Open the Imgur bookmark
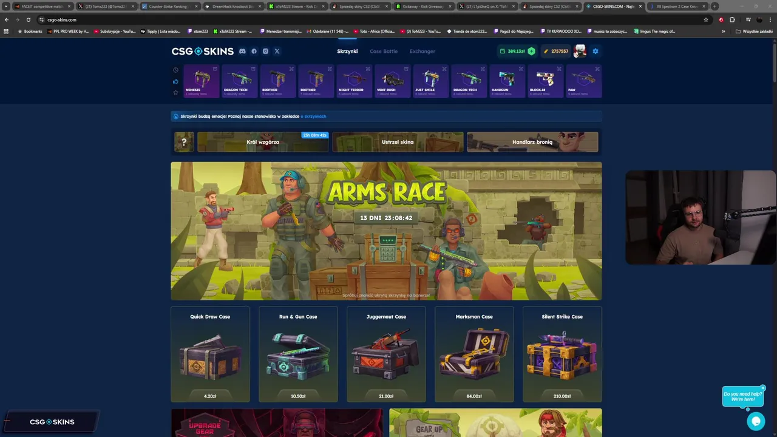 tap(654, 31)
